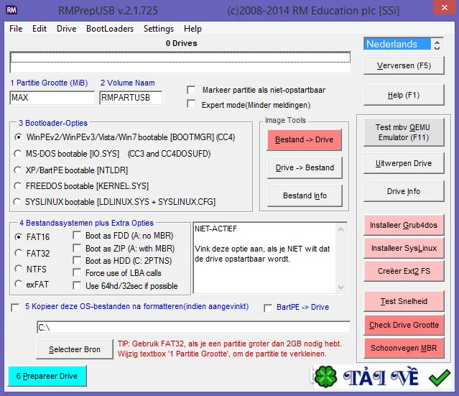
Task: Open the Settings menu
Action: 158,29
